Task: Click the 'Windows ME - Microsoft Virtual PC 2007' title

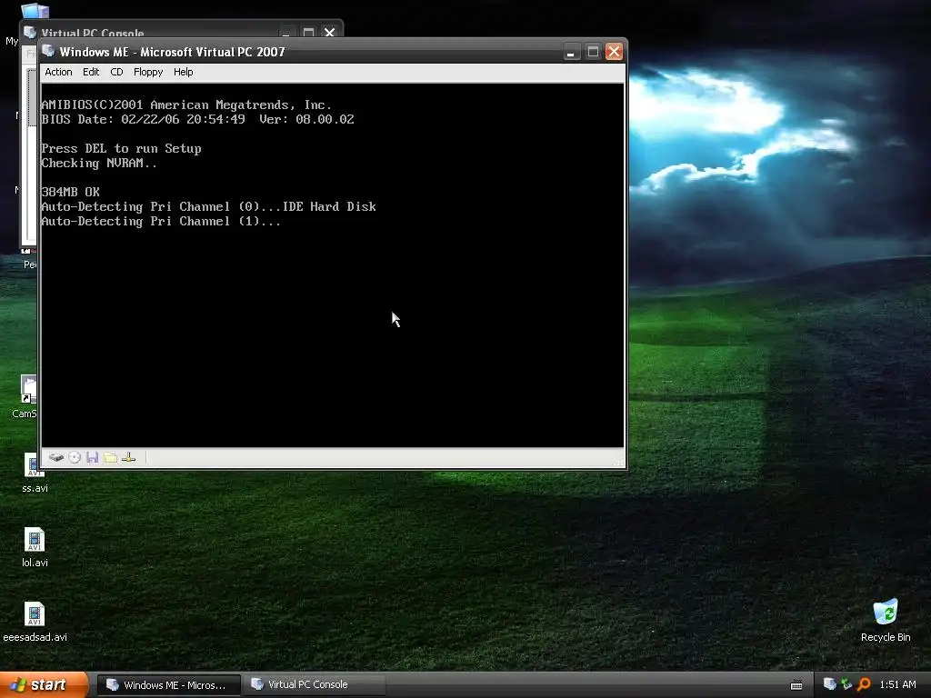Action: click(172, 52)
